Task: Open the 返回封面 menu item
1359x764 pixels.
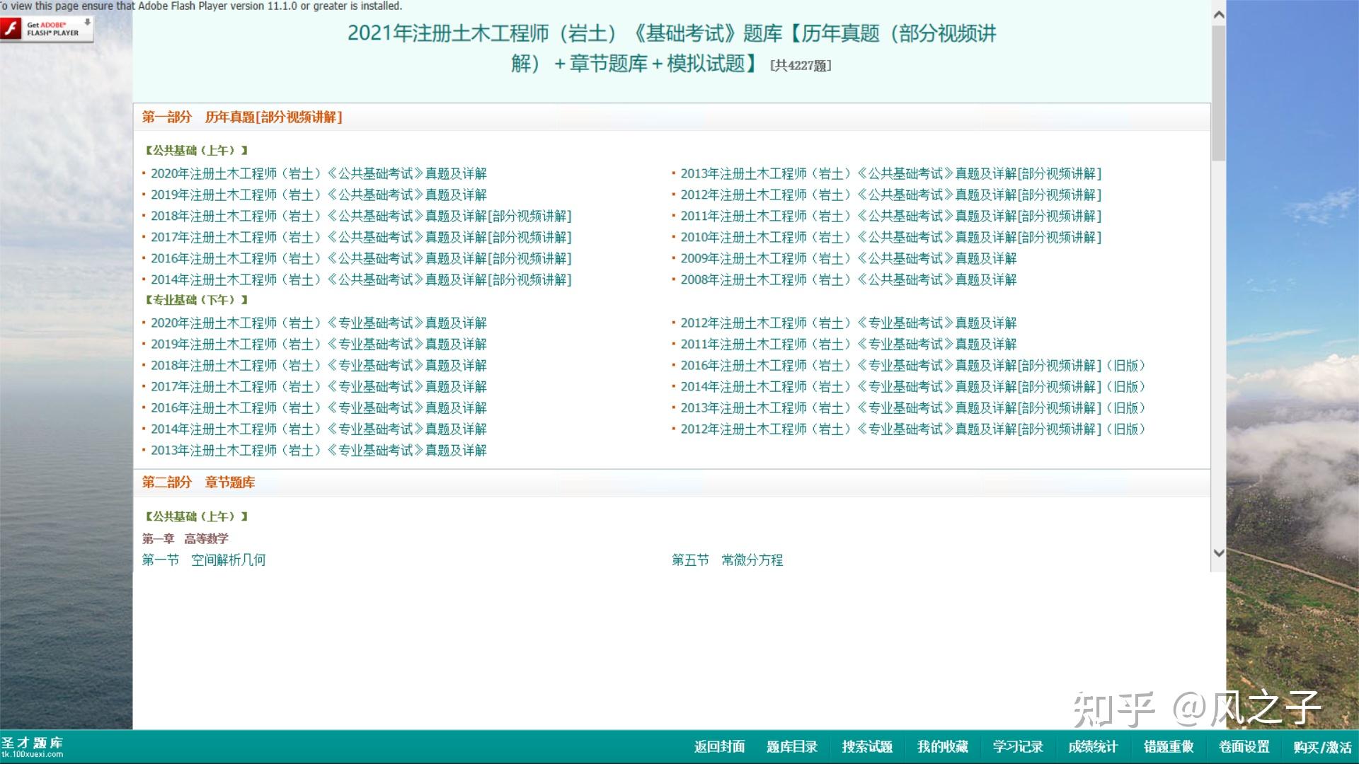Action: point(719,747)
